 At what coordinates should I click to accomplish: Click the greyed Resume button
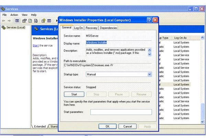[x=141, y=94]
